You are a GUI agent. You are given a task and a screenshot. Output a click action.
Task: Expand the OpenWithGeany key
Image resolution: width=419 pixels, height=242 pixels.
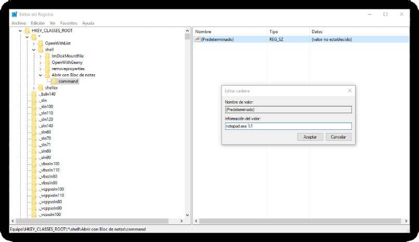41,62
